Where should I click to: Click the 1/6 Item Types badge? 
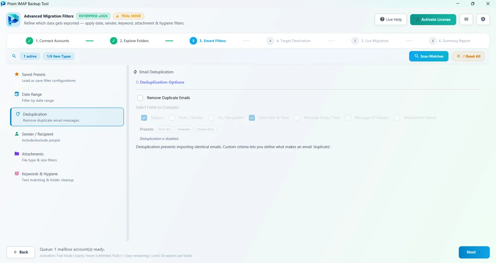click(59, 56)
